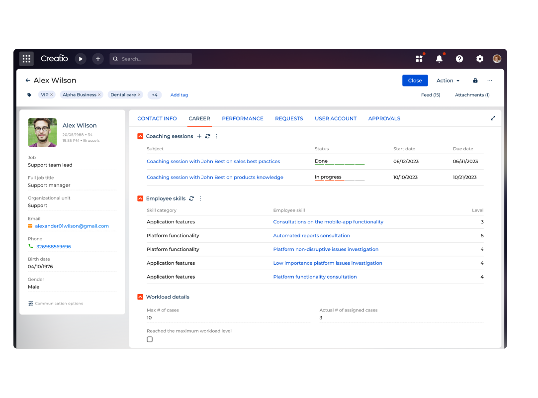Open the Action dropdown menu

[448, 80]
